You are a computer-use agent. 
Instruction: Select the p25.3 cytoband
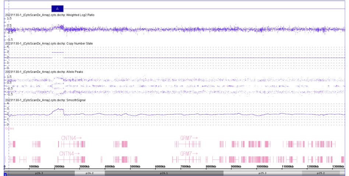tap(262, 173)
